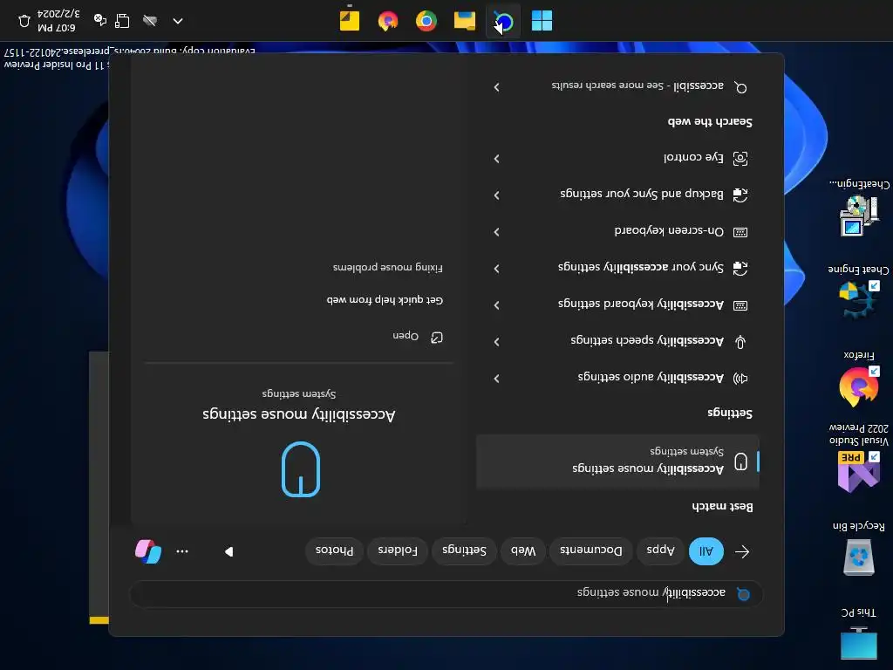This screenshot has height=670, width=893.
Task: Open 'Accessibility keyboard settings' result
Action: [x=617, y=305]
